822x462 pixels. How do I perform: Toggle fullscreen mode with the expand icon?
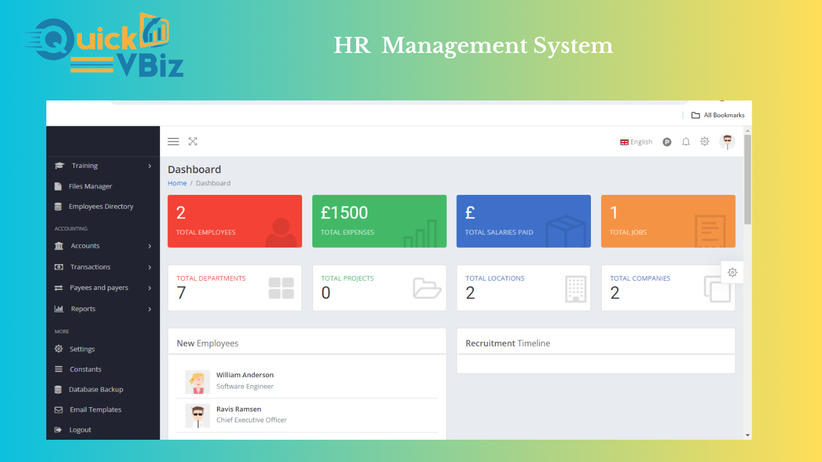click(x=193, y=141)
